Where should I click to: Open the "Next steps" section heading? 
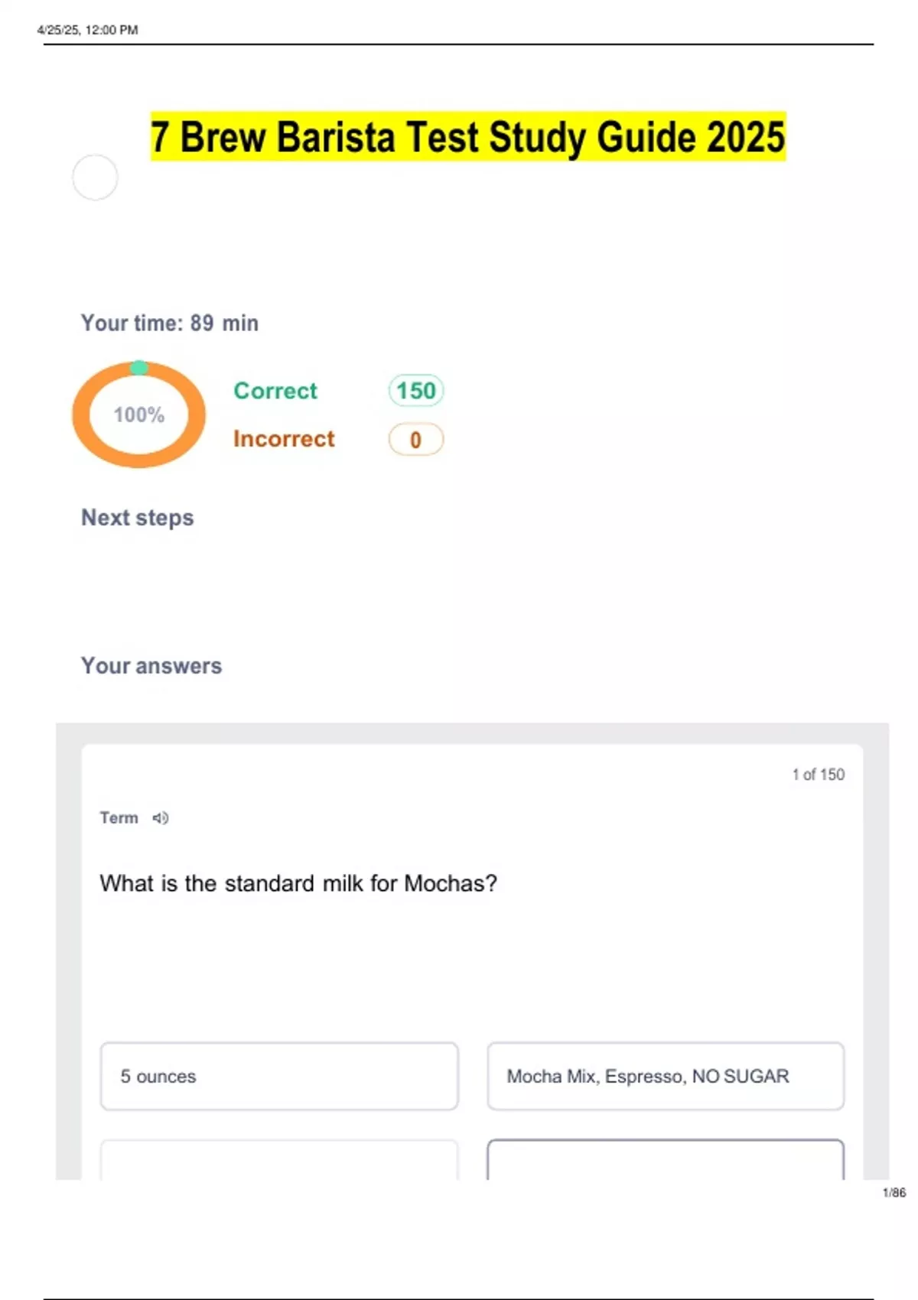[x=138, y=518]
